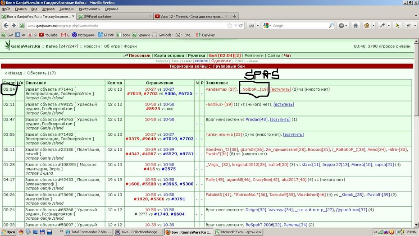Open the rightmost toolbar icon dropdown arrow
This screenshot has height=236, width=419.
pyautogui.click(x=415, y=26)
